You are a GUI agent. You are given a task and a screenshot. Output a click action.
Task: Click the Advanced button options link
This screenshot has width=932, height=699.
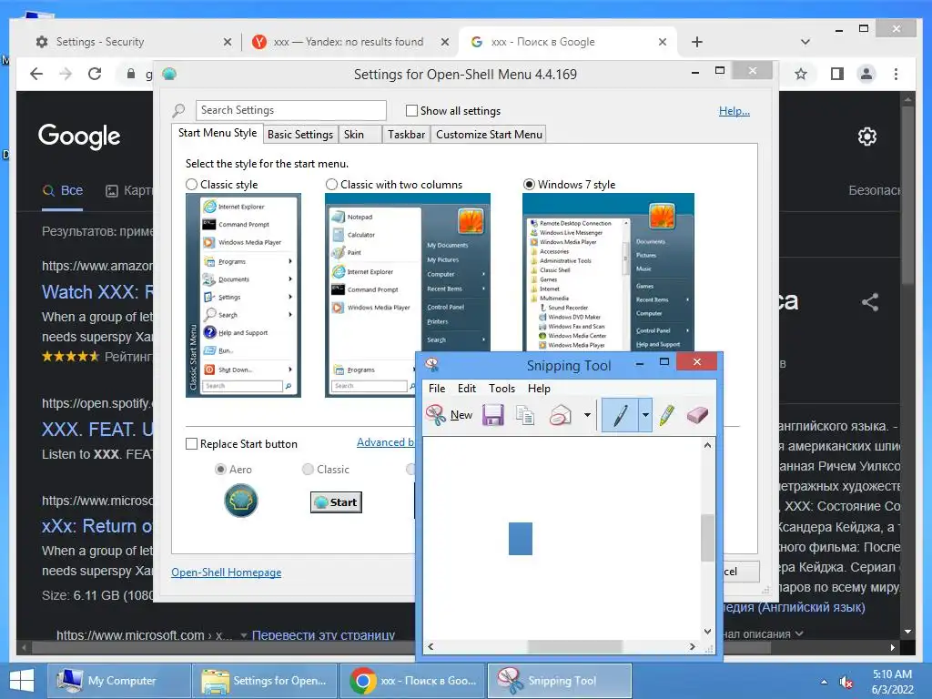coord(385,442)
